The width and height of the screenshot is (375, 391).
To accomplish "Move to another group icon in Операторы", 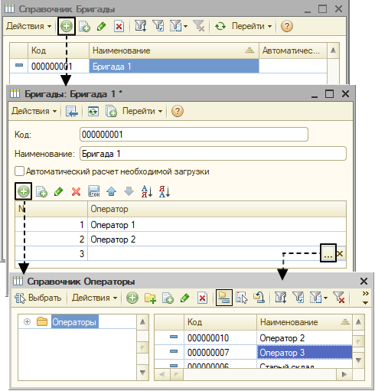I will click(x=259, y=298).
